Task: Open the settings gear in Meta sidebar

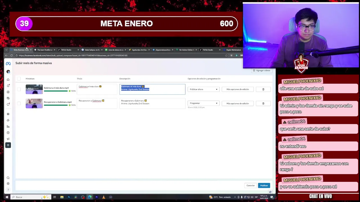Action: pos(8,183)
